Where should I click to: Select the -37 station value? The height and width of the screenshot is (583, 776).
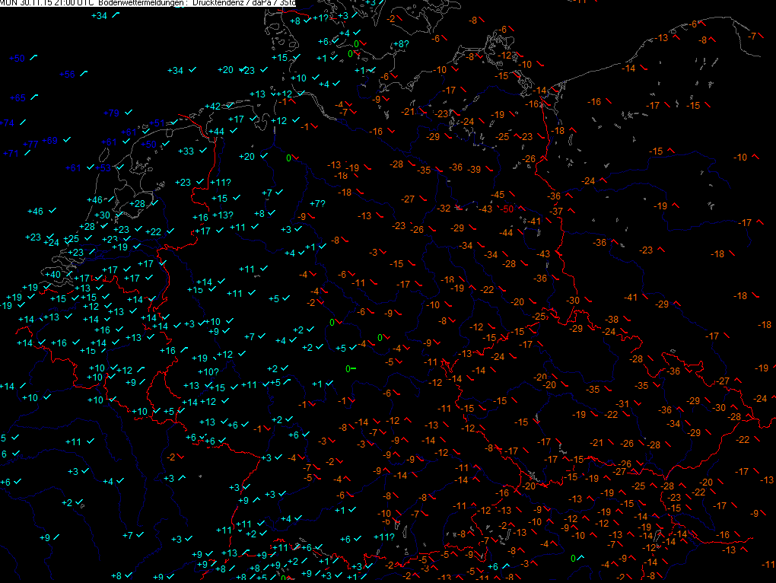click(x=556, y=211)
